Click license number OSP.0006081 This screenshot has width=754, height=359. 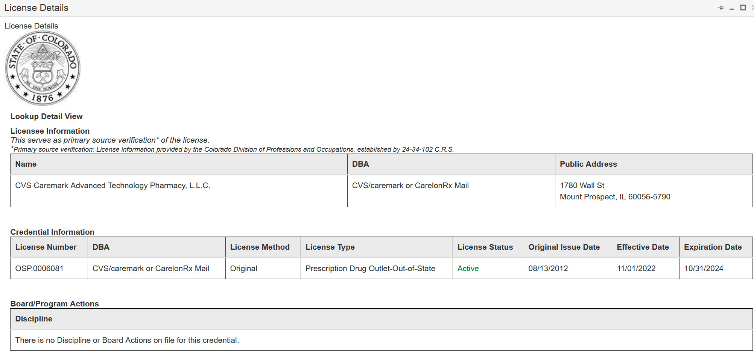coord(39,268)
